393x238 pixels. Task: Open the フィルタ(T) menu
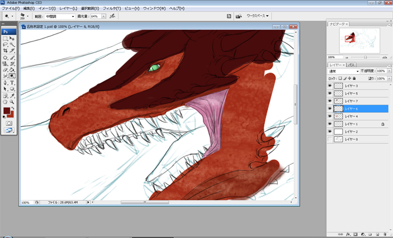click(112, 8)
